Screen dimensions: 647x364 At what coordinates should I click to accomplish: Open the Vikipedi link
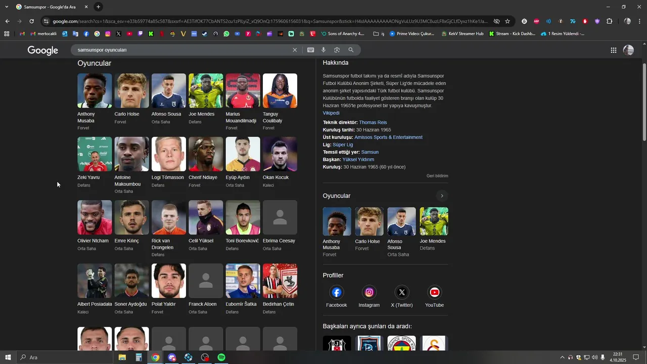click(x=331, y=113)
